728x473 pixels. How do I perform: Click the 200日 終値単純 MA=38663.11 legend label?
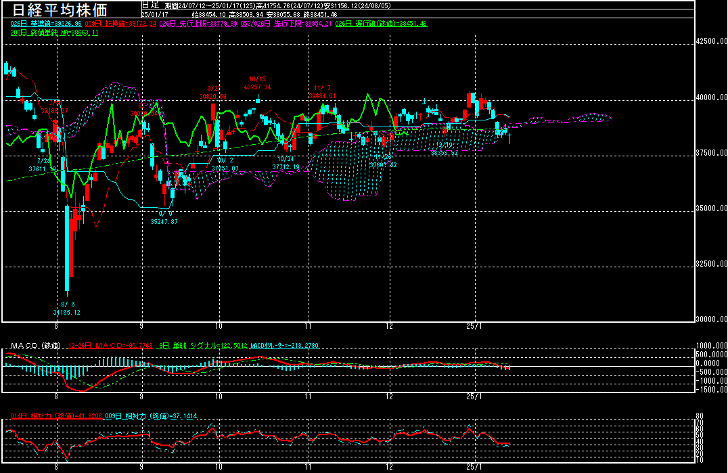pos(54,33)
